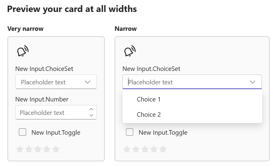273x167 pixels.
Task: Rate first star in Very narrow card
Action: (x=20, y=149)
